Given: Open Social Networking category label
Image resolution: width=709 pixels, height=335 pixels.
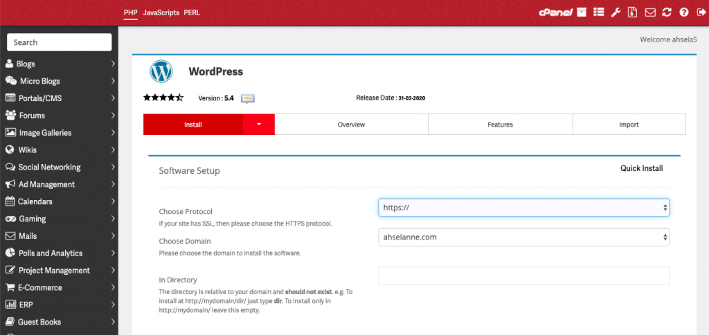Looking at the screenshot, I should pyautogui.click(x=49, y=167).
